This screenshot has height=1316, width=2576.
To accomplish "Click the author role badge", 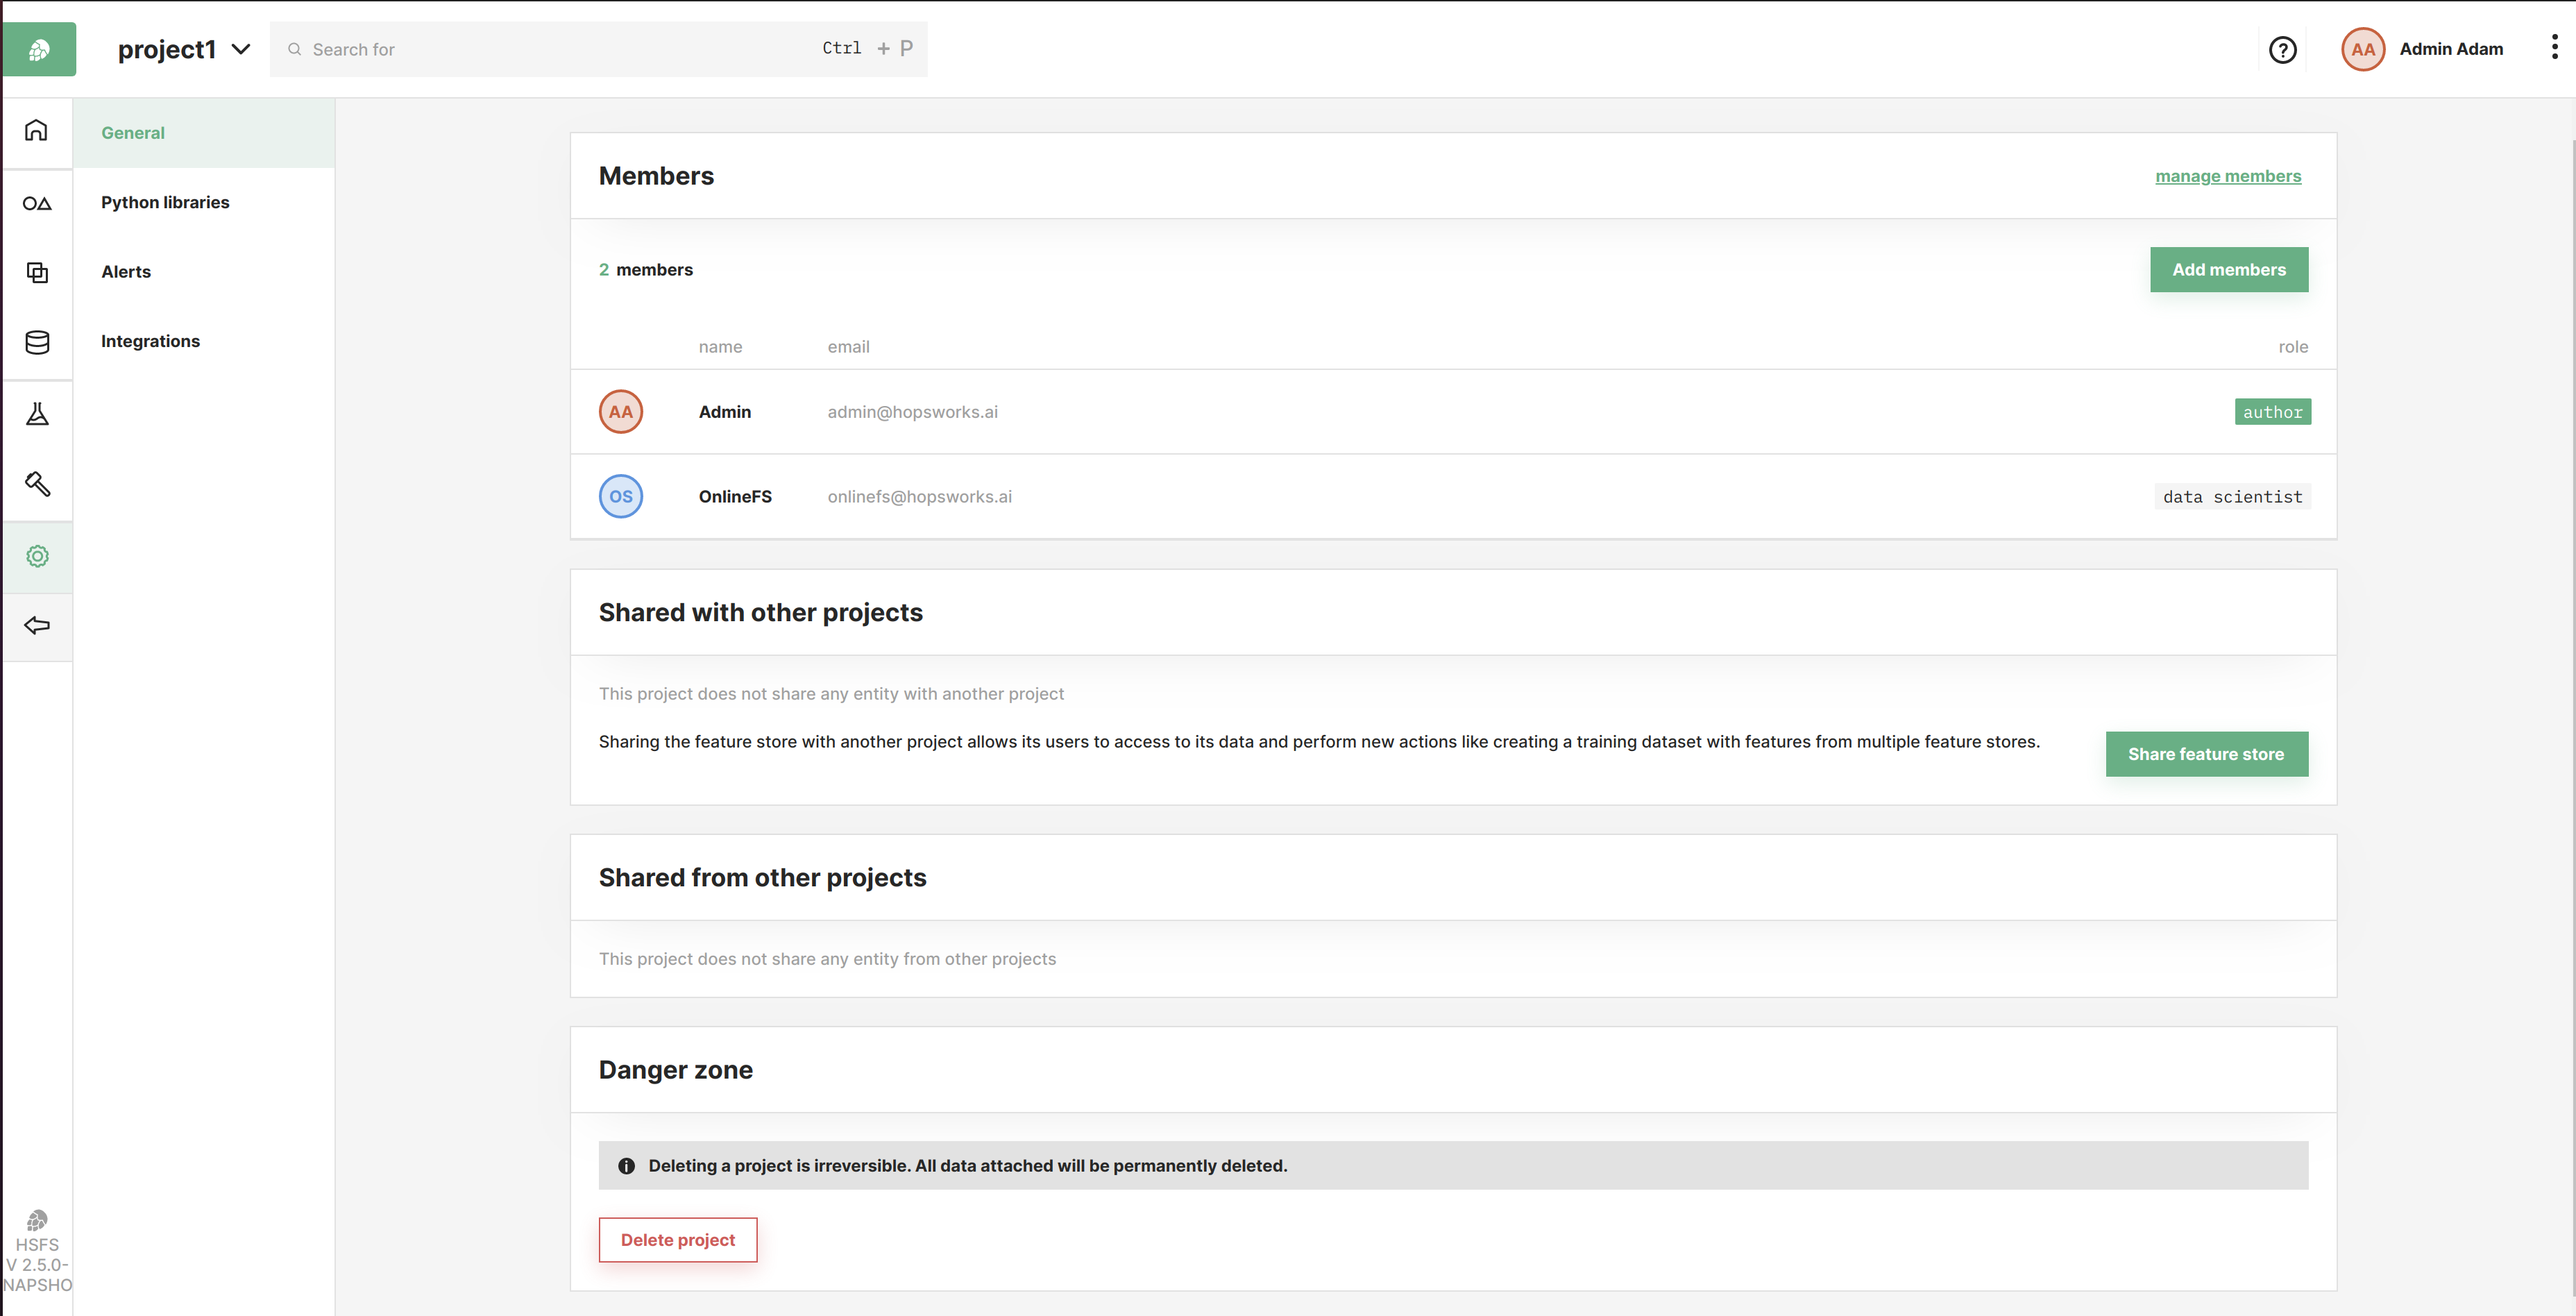I will click(x=2272, y=412).
